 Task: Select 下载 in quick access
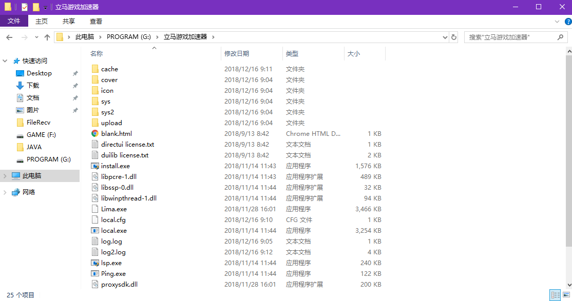[33, 85]
